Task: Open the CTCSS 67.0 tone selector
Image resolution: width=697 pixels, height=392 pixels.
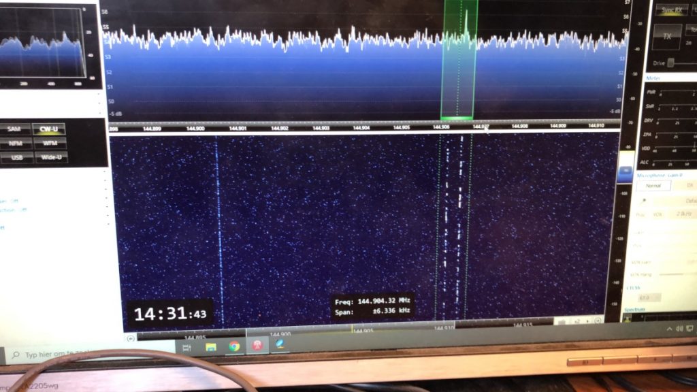Action: [x=649, y=297]
